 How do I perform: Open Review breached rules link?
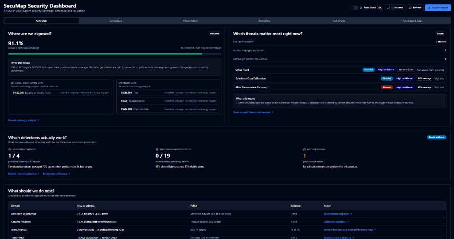tap(337, 214)
